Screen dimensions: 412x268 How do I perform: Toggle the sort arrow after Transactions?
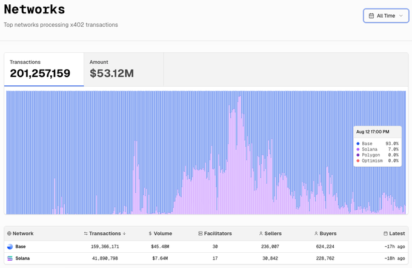[124, 233]
